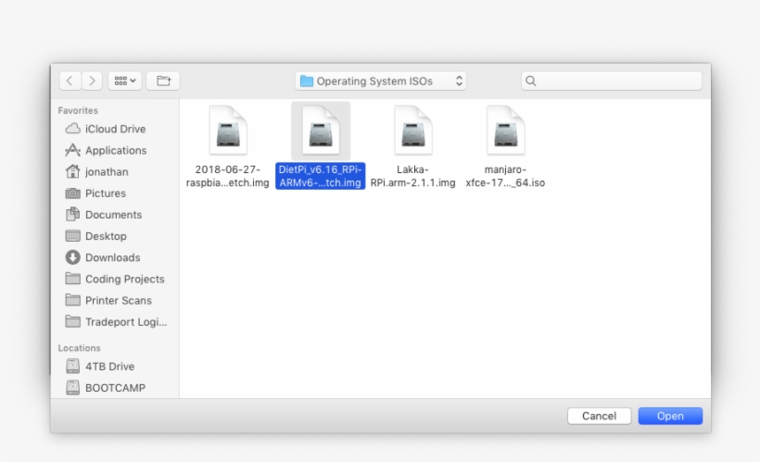Image resolution: width=760 pixels, height=462 pixels.
Task: Open Documents from the sidebar
Action: click(x=113, y=215)
